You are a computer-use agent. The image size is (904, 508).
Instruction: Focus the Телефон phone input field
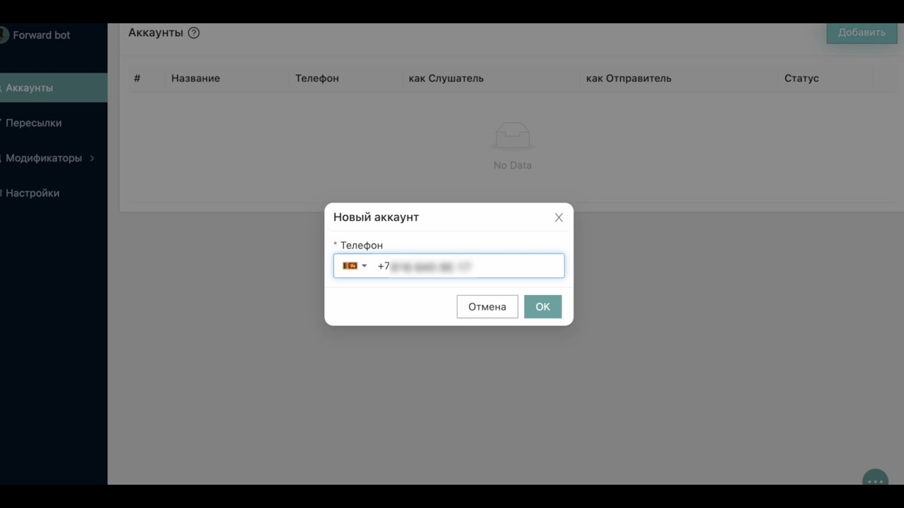449,266
